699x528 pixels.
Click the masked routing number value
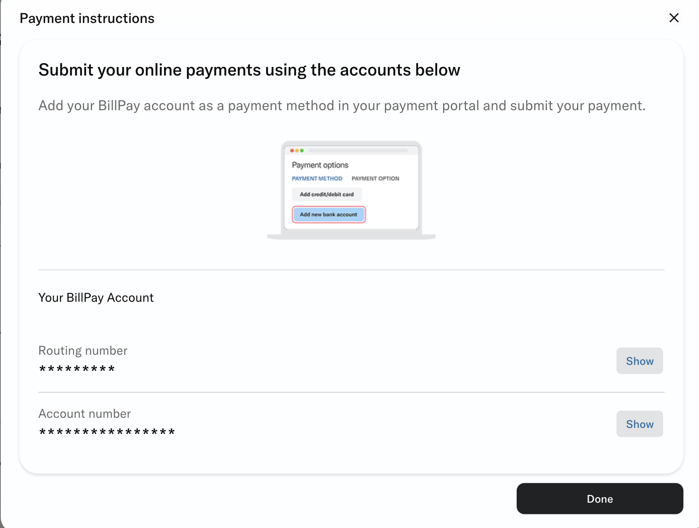77,368
